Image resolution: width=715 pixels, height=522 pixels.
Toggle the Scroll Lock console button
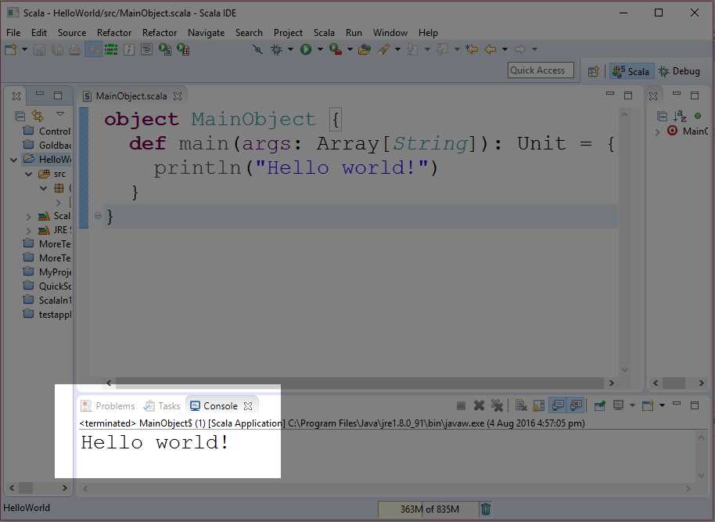click(538, 405)
